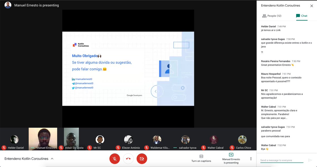Turn your camera back on
This screenshot has width=317, height=167.
pos(142,159)
